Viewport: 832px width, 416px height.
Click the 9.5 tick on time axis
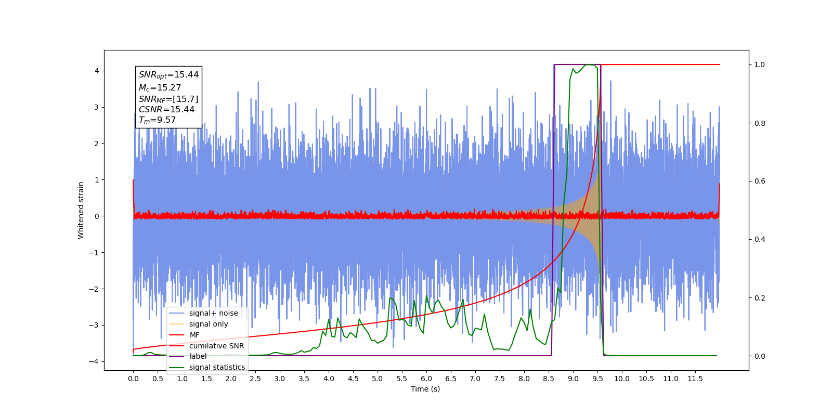(597, 379)
